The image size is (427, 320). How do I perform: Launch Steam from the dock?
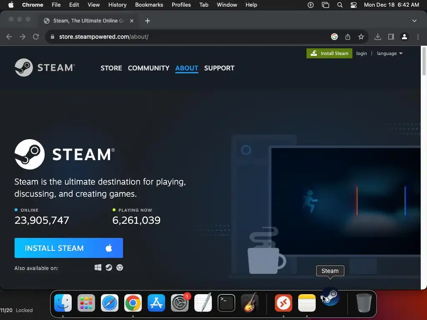[330, 297]
